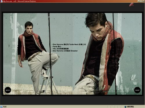Select the 'Fendi' caption line
Image resolution: width=145 pixels, height=108 pixels.
pyautogui.click(x=57, y=47)
